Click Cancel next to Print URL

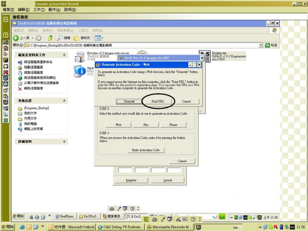186,101
